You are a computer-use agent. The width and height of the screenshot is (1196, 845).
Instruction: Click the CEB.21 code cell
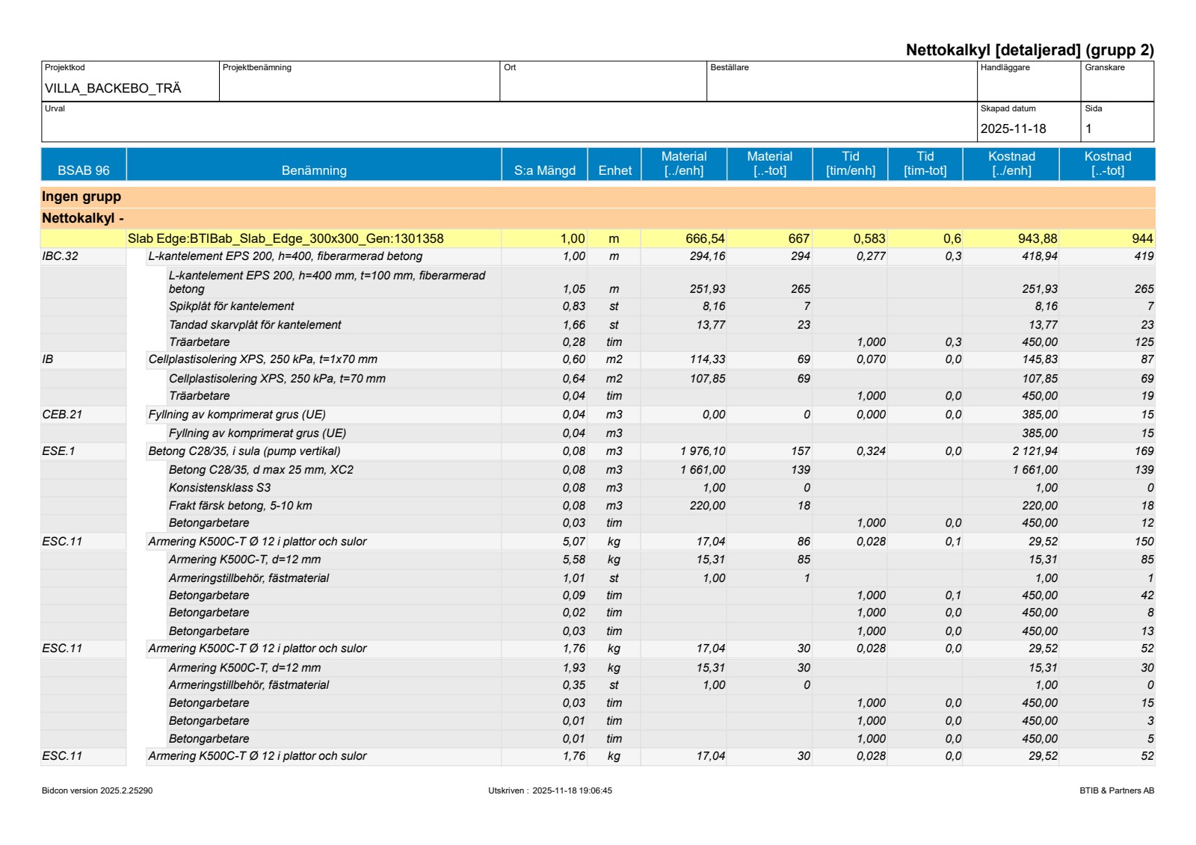(63, 415)
